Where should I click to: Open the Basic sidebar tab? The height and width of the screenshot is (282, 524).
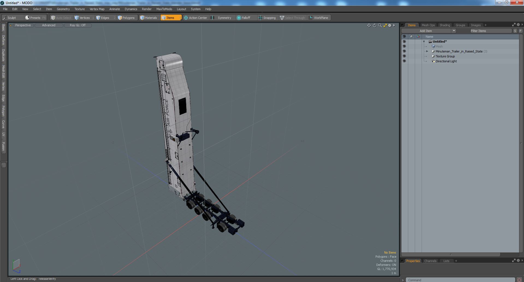[3, 28]
